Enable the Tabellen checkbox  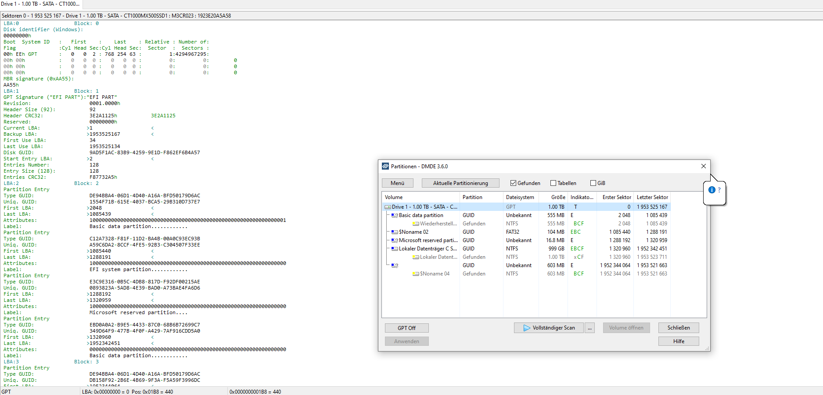553,183
